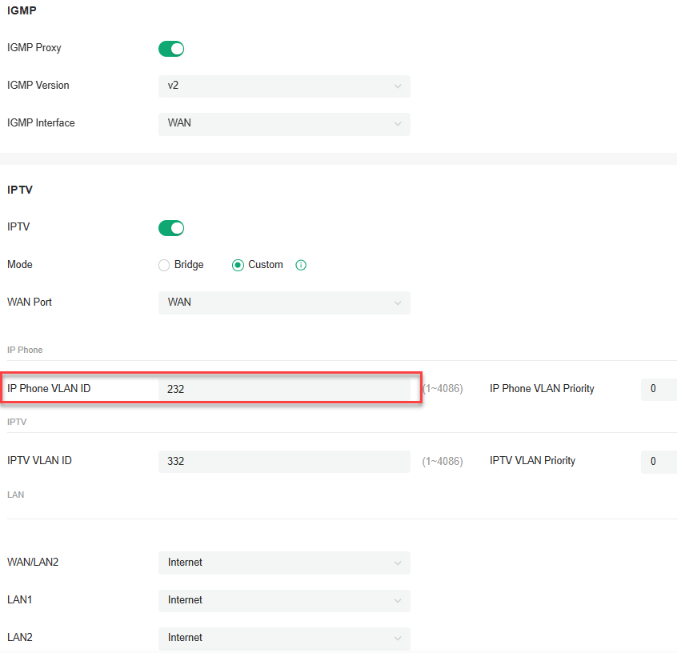Screen dimensions: 677x653
Task: Open the IGMP Version dropdown showing v2
Action: tap(284, 86)
